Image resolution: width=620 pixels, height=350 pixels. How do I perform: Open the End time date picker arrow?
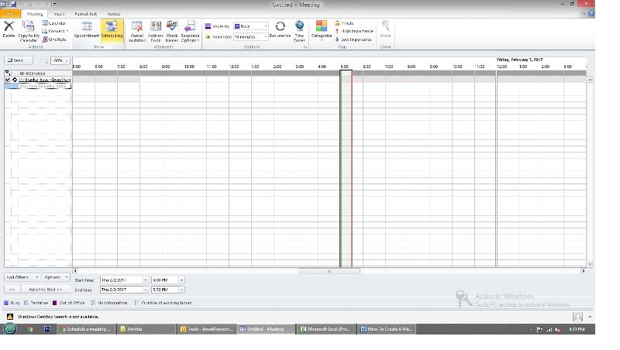pyautogui.click(x=146, y=290)
